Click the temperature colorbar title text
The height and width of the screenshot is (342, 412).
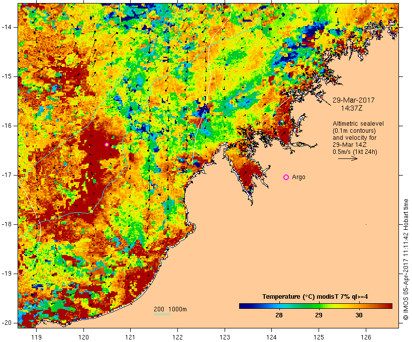[315, 297]
